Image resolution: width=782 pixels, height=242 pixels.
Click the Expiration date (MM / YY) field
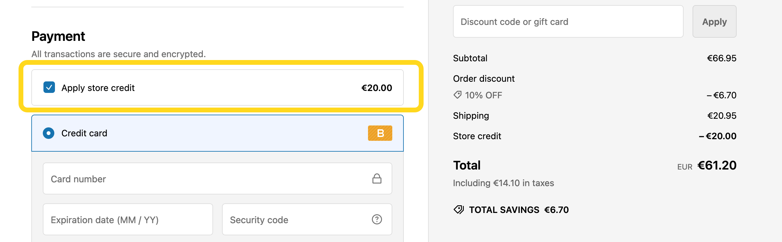[x=128, y=220]
